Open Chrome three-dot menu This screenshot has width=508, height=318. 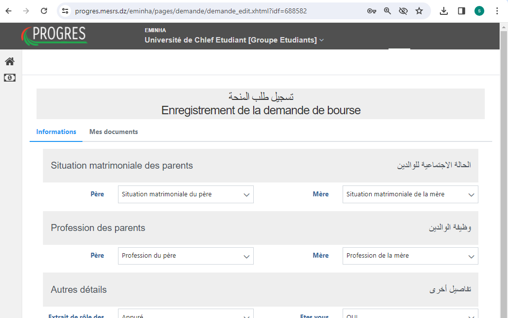497,11
